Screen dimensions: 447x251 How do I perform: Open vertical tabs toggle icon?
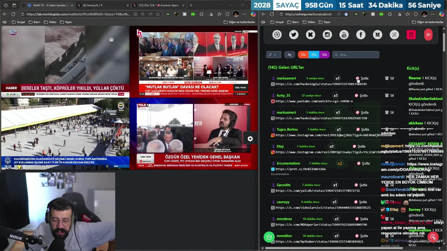tap(14, 5)
